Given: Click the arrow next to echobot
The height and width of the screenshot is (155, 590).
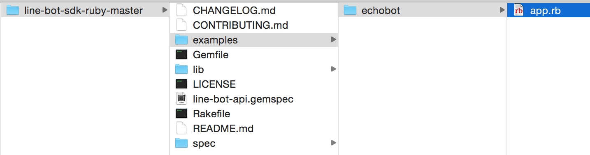Looking at the screenshot, I should (x=502, y=10).
